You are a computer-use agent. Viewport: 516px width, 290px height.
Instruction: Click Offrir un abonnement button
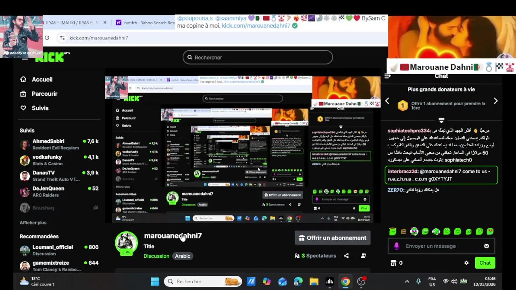coord(333,238)
